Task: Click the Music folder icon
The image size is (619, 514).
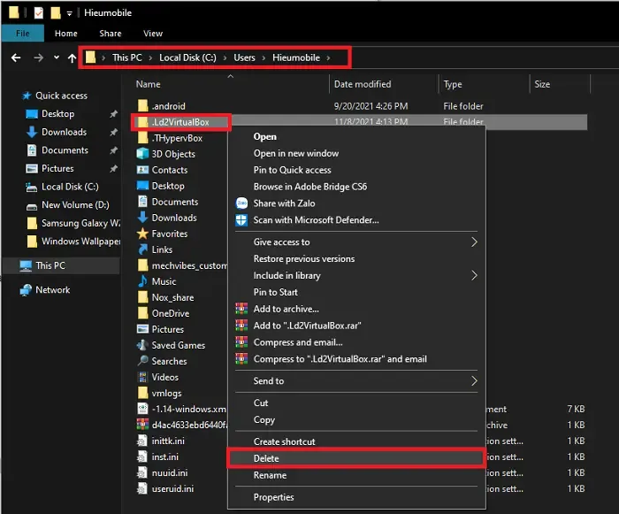Action: tap(143, 281)
